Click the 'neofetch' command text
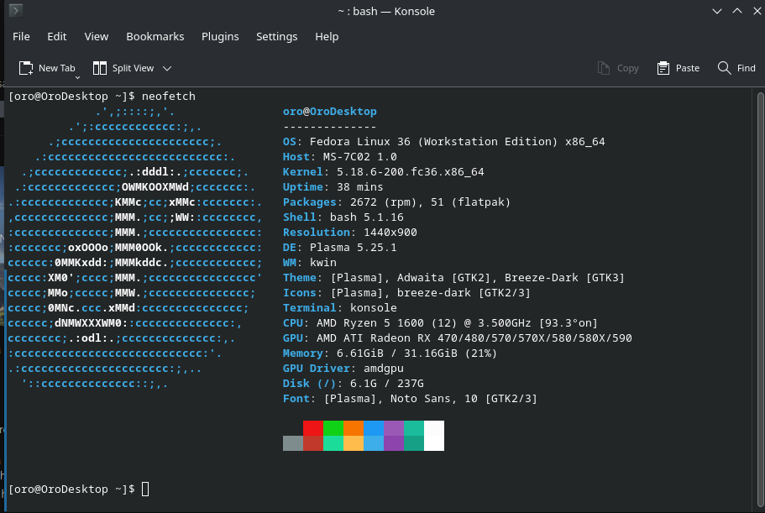This screenshot has height=513, width=765. [168, 96]
